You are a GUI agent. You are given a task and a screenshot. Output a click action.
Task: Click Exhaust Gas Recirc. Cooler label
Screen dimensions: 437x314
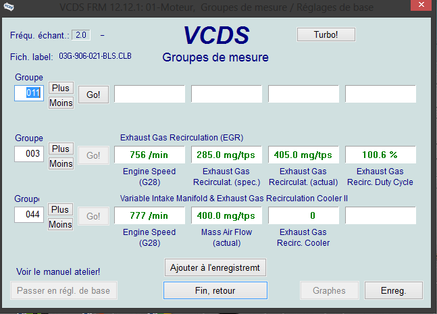(303, 238)
